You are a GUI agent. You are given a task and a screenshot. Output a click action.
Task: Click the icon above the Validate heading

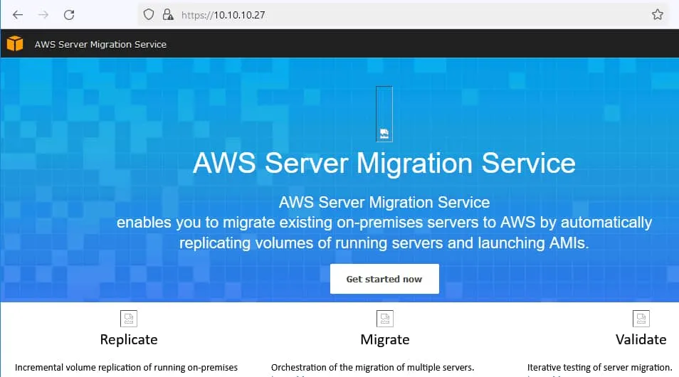[641, 318]
